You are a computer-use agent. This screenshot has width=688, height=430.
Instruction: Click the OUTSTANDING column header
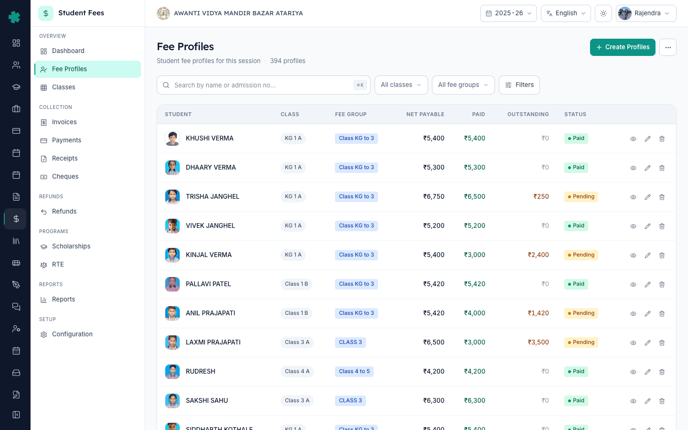tap(528, 115)
